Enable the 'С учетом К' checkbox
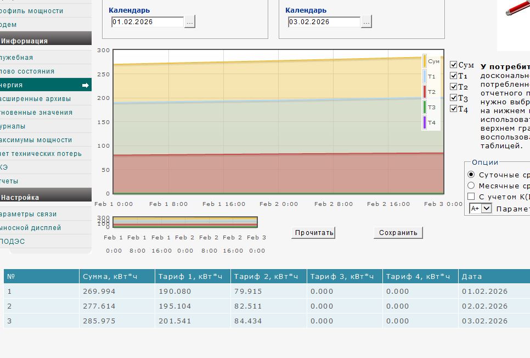Screen dimensions: 530x358 [471, 197]
